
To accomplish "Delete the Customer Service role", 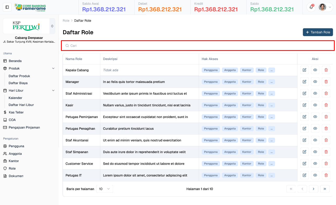I will [x=326, y=164].
